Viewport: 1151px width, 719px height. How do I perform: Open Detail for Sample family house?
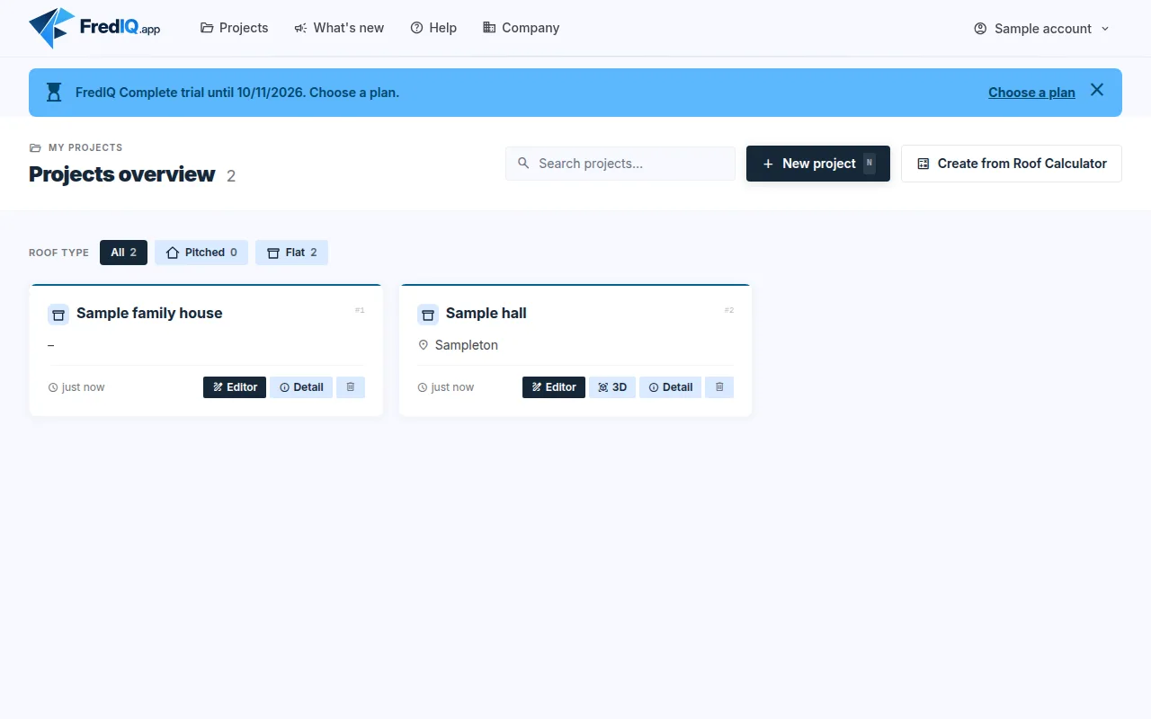click(301, 387)
